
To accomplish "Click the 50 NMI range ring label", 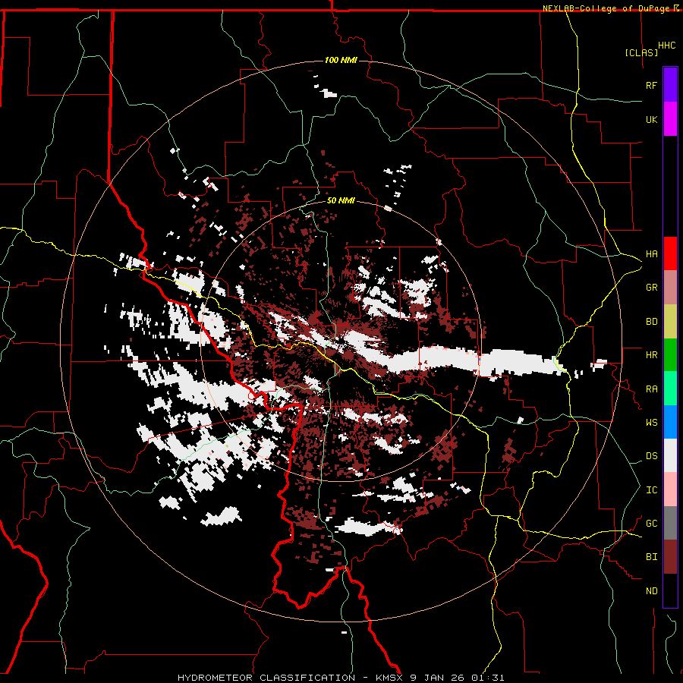I will (341, 201).
